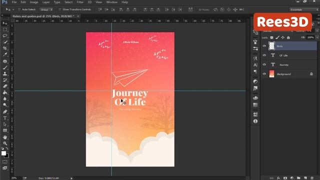Create a new layer

pos(305,178)
